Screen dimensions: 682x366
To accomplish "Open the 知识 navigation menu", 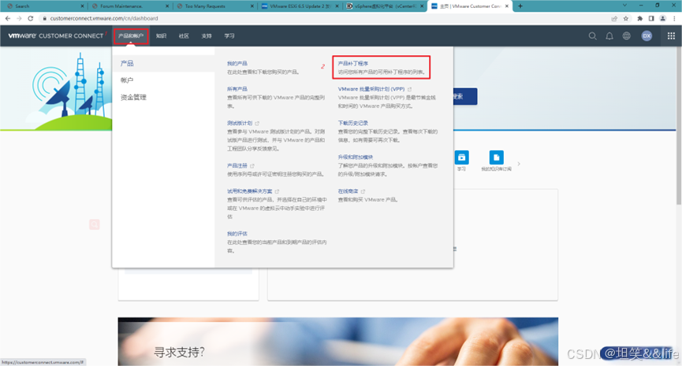I will click(161, 36).
